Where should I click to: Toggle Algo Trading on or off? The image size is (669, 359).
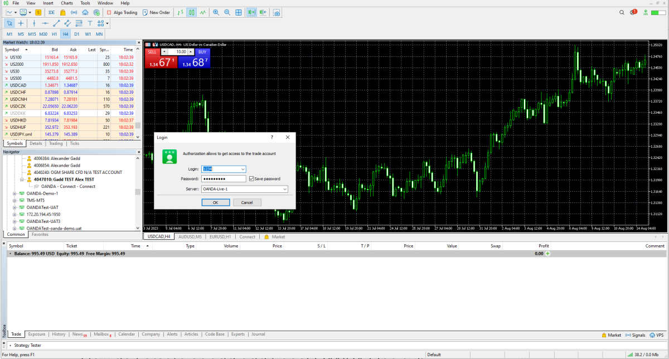tap(121, 12)
